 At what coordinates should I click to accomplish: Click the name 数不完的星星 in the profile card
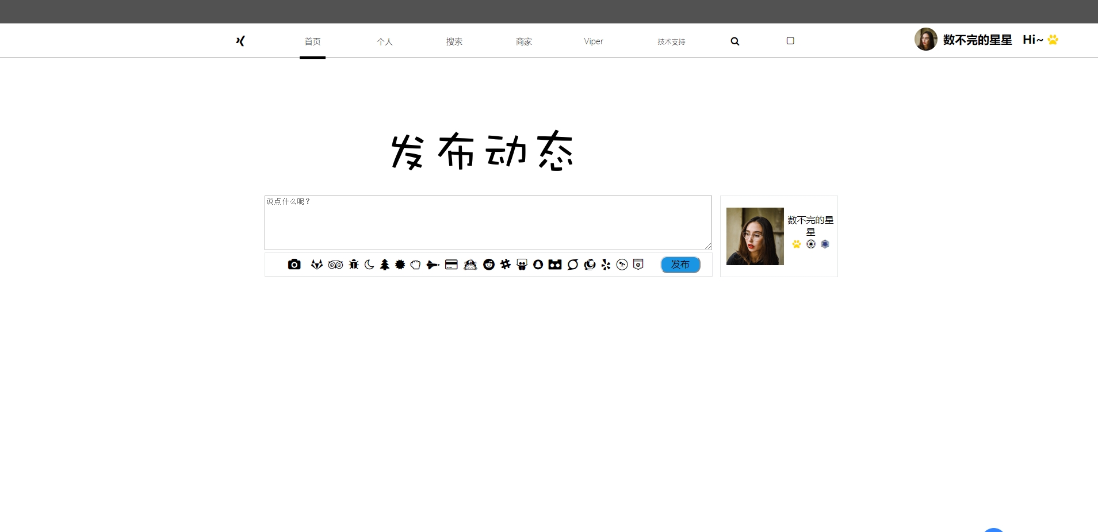pyautogui.click(x=810, y=226)
